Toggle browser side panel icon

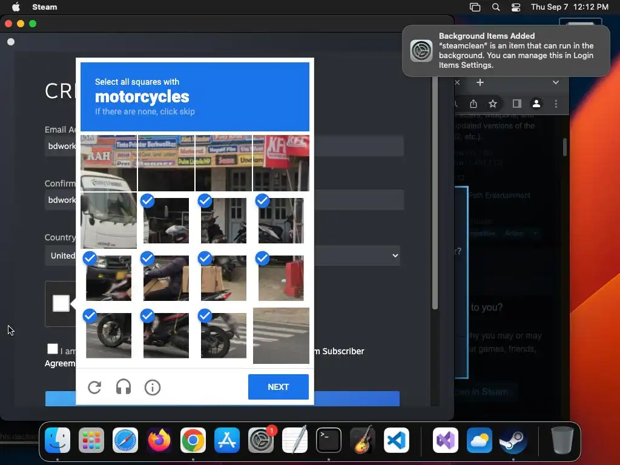coord(516,104)
